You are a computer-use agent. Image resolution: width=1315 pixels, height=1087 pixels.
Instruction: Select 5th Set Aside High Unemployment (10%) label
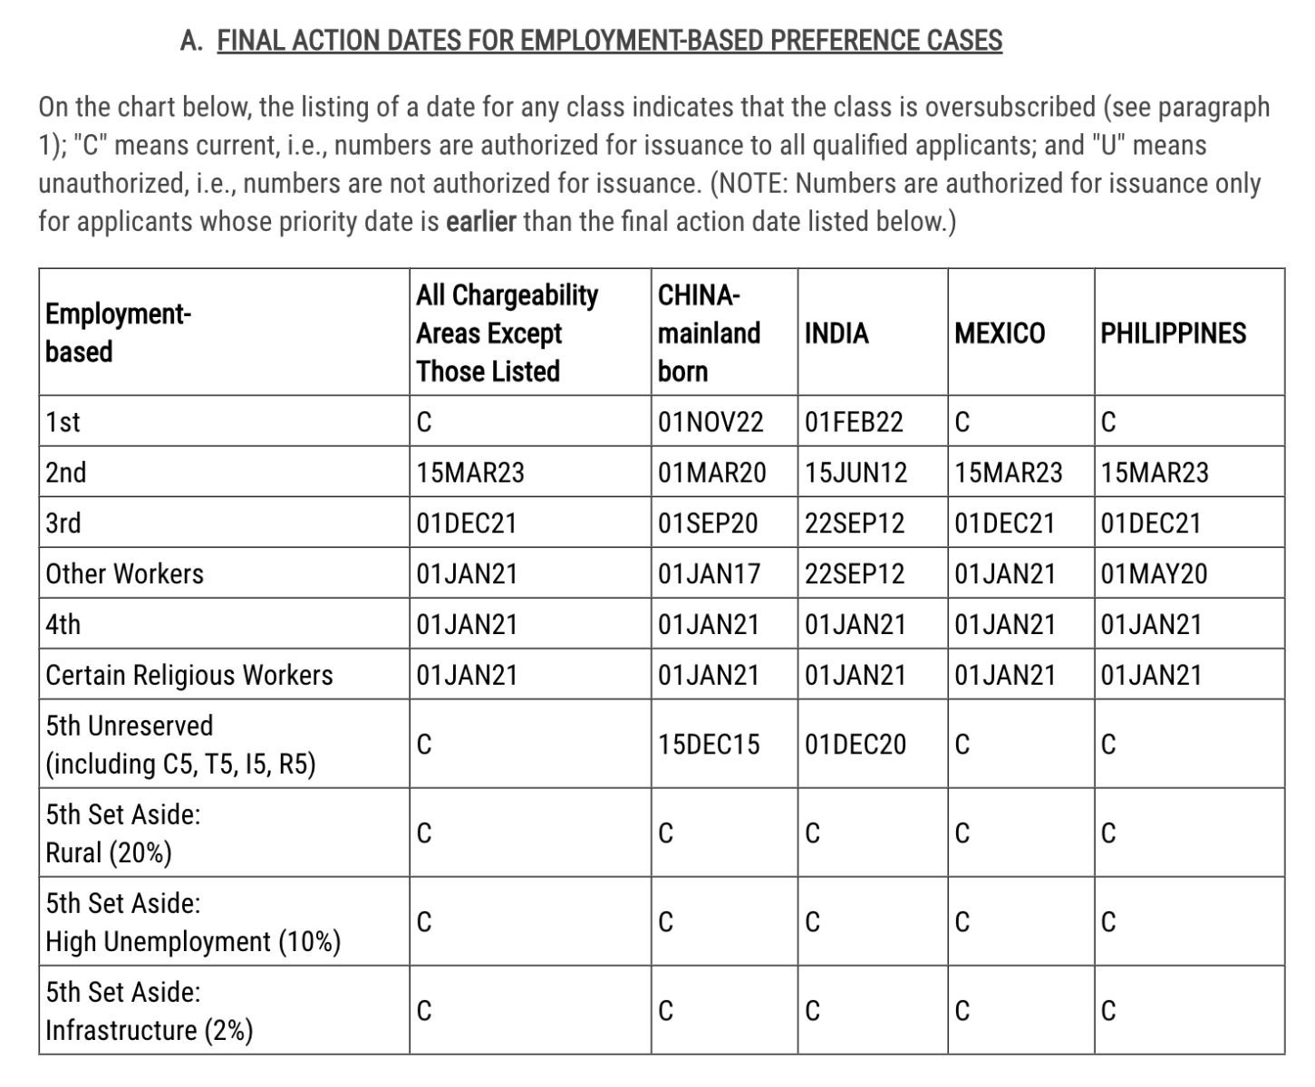pos(193,922)
